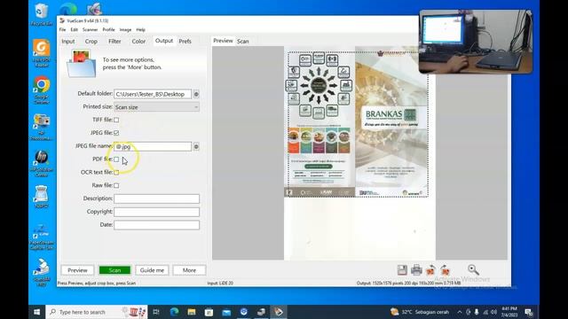Click the @ button next to JPEG file name
The image size is (568, 319).
coord(196,146)
